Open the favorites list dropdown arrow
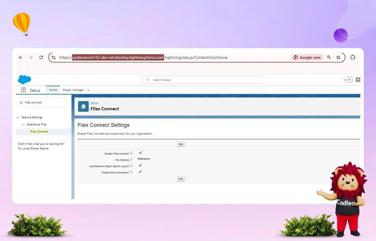This screenshot has width=376, height=241. click(x=350, y=80)
